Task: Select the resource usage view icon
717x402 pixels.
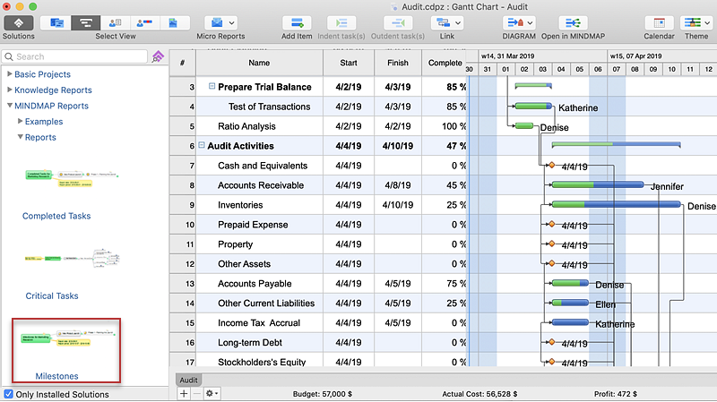Action: pyautogui.click(x=144, y=23)
